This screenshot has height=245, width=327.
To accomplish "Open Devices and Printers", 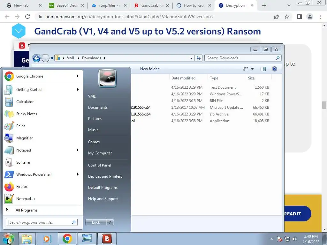I will (105, 176).
